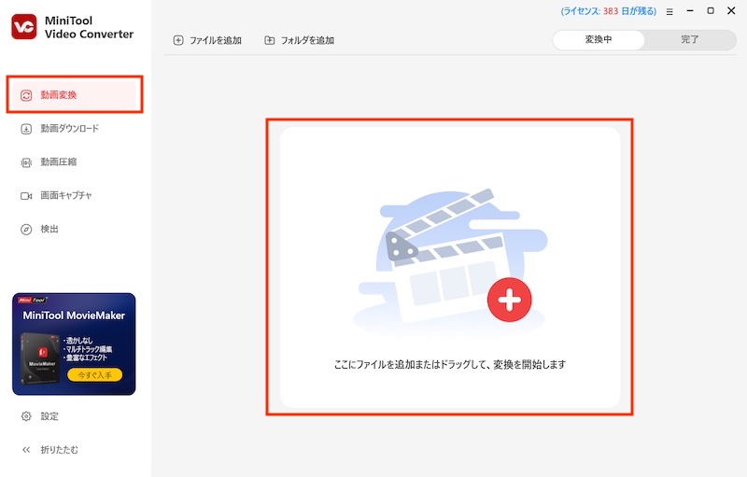Viewport: 747px width, 477px height.
Task: Click the red plus add-file icon
Action: coord(509,300)
